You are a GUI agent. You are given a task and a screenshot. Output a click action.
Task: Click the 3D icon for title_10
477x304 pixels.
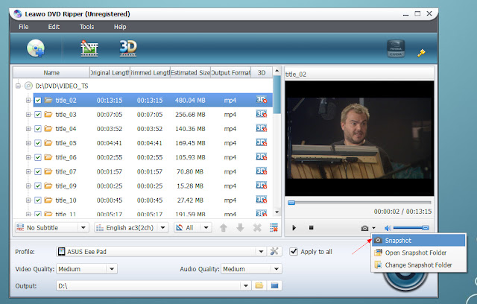262,200
